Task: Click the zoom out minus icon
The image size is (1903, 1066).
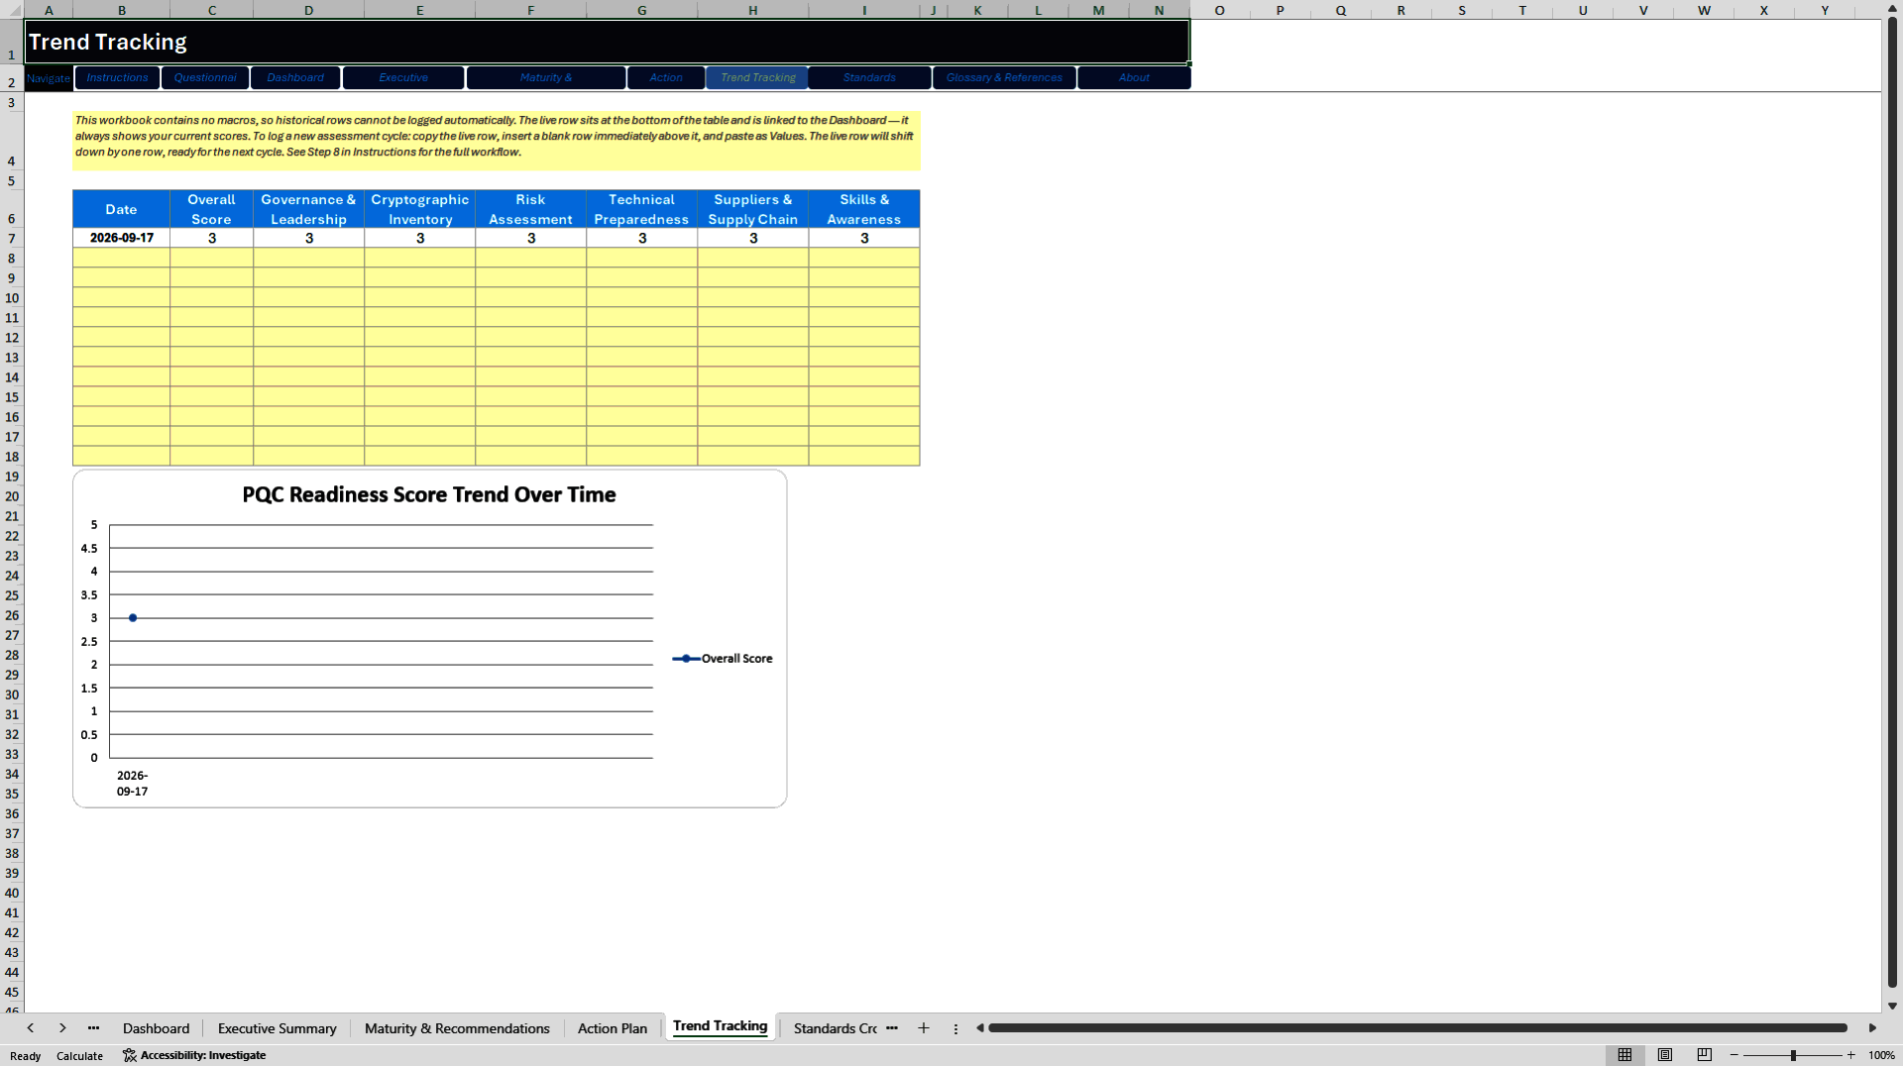Action: [1735, 1055]
